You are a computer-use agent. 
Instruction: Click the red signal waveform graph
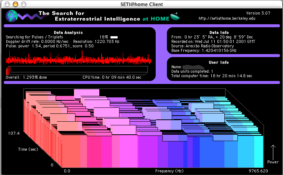coord(78,58)
